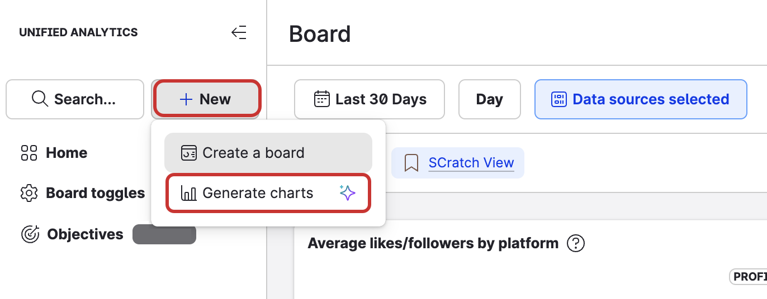Screen dimensions: 767x299
Task: Collapse the Unified Analytics sidebar
Action: point(239,33)
